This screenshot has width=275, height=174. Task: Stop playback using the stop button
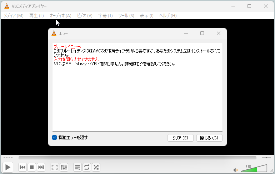(32, 167)
